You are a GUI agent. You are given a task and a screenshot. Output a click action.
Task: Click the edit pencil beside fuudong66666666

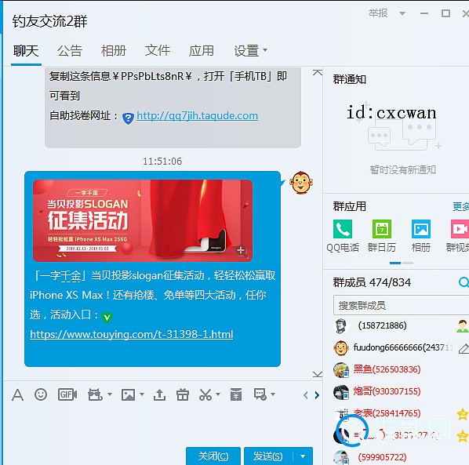click(x=464, y=348)
